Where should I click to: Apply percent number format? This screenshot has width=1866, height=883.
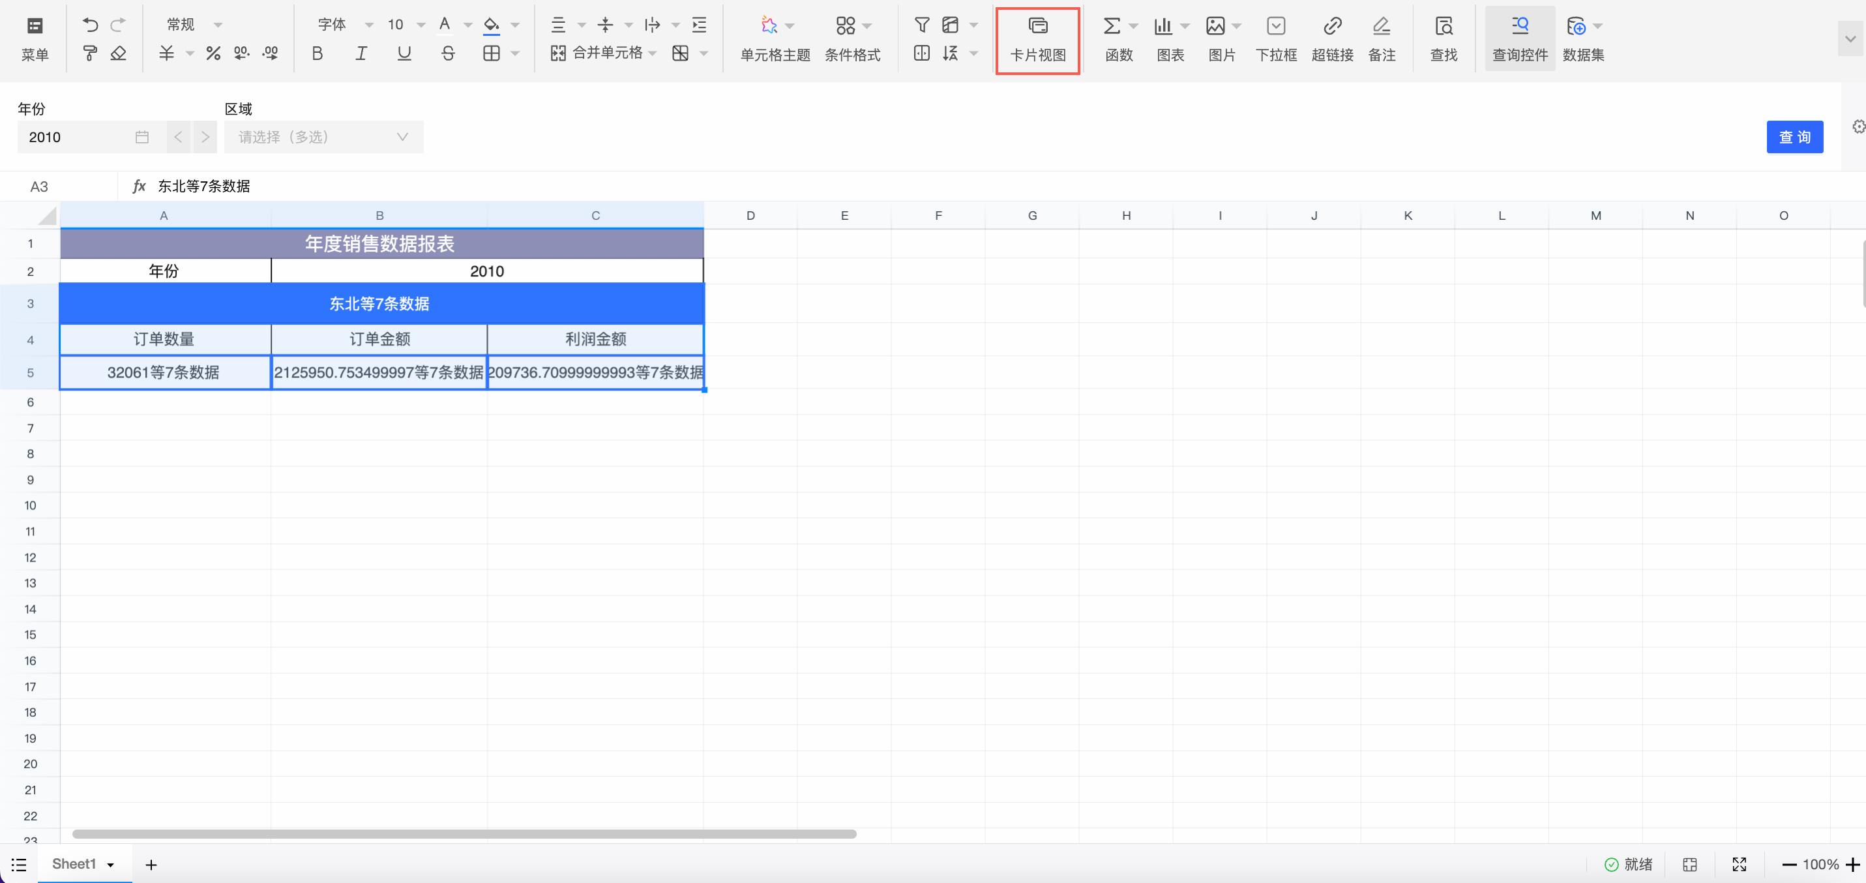[x=213, y=53]
